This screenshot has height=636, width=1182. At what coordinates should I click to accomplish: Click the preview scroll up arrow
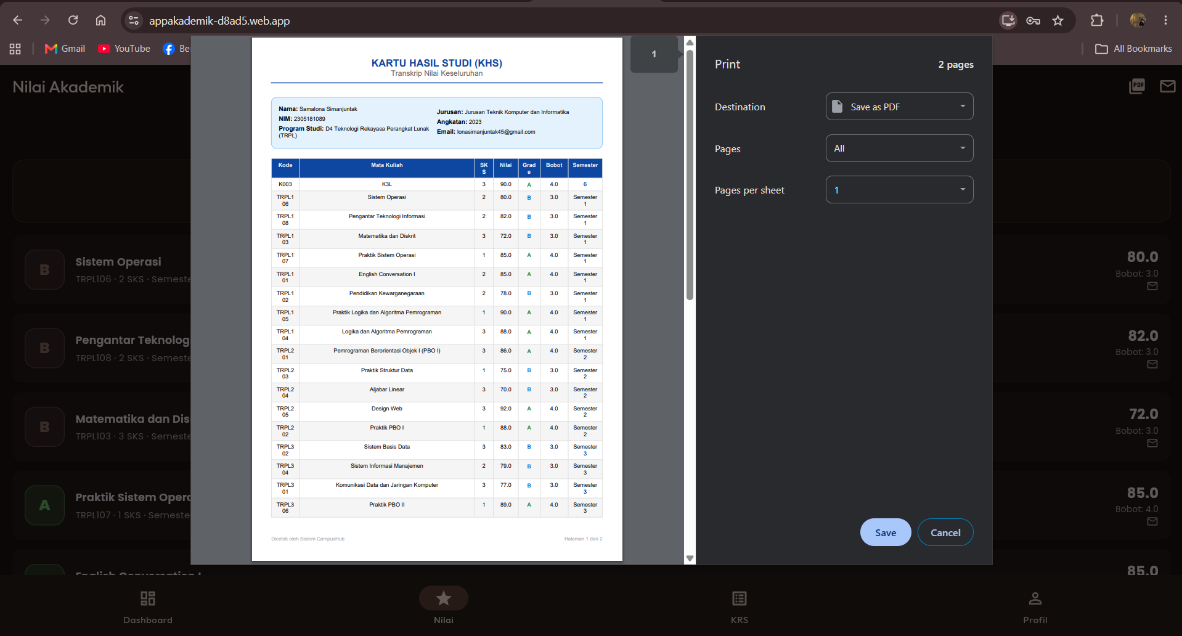[x=690, y=43]
